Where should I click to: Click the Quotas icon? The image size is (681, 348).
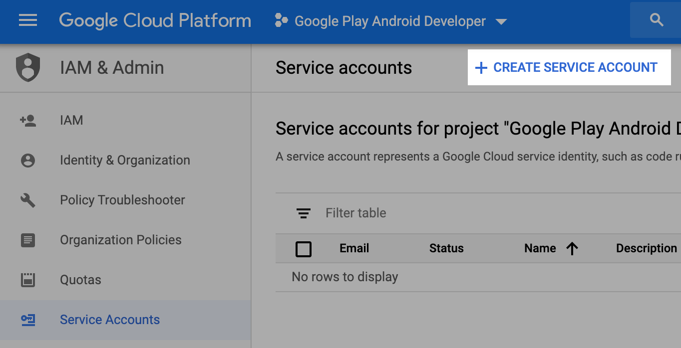[28, 280]
